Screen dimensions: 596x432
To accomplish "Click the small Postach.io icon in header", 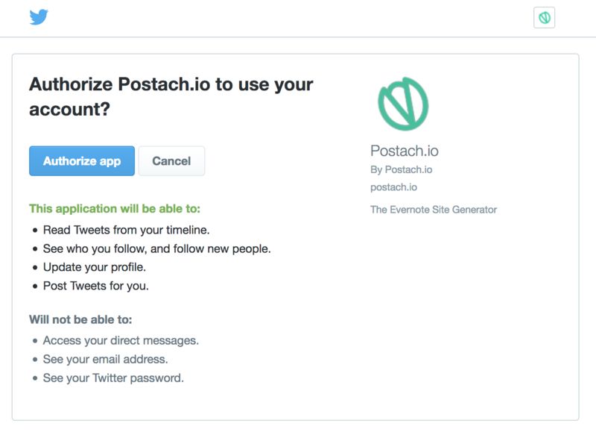I will coord(545,17).
